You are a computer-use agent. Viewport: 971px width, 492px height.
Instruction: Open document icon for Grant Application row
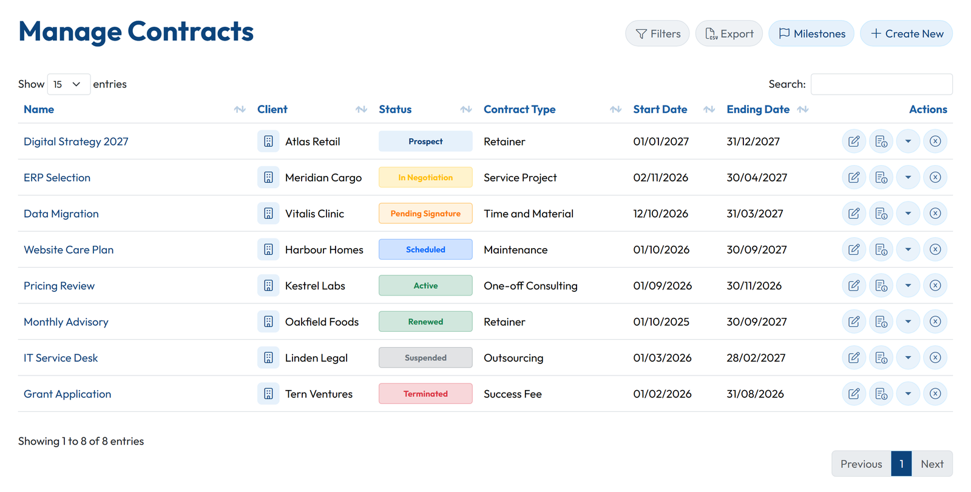click(881, 394)
